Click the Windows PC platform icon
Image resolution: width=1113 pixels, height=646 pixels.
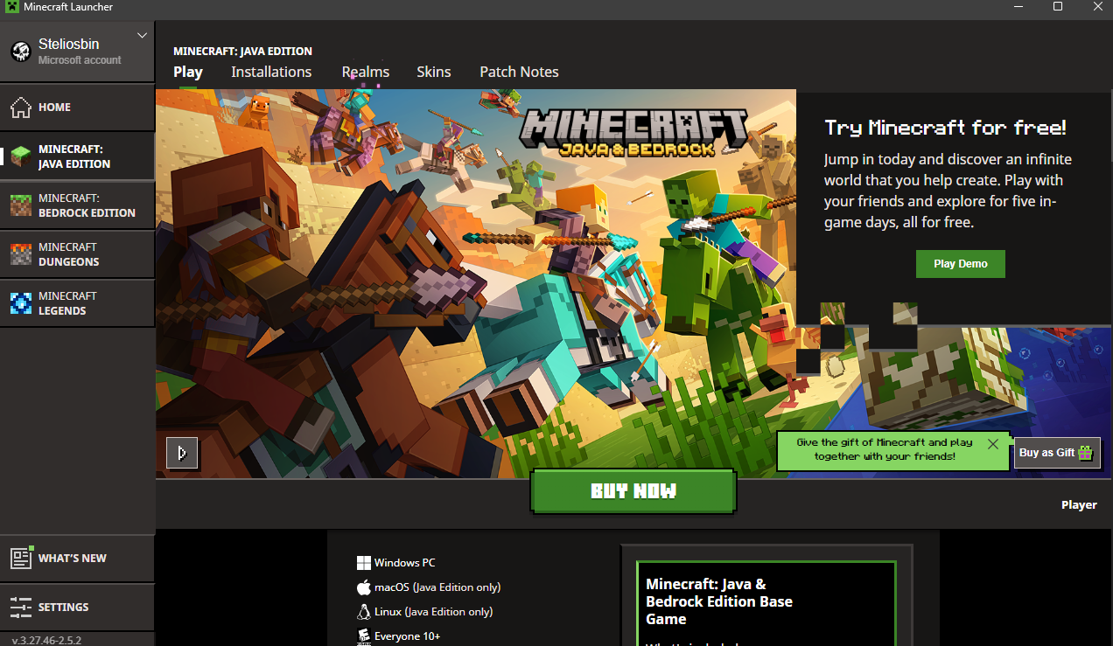click(x=364, y=563)
